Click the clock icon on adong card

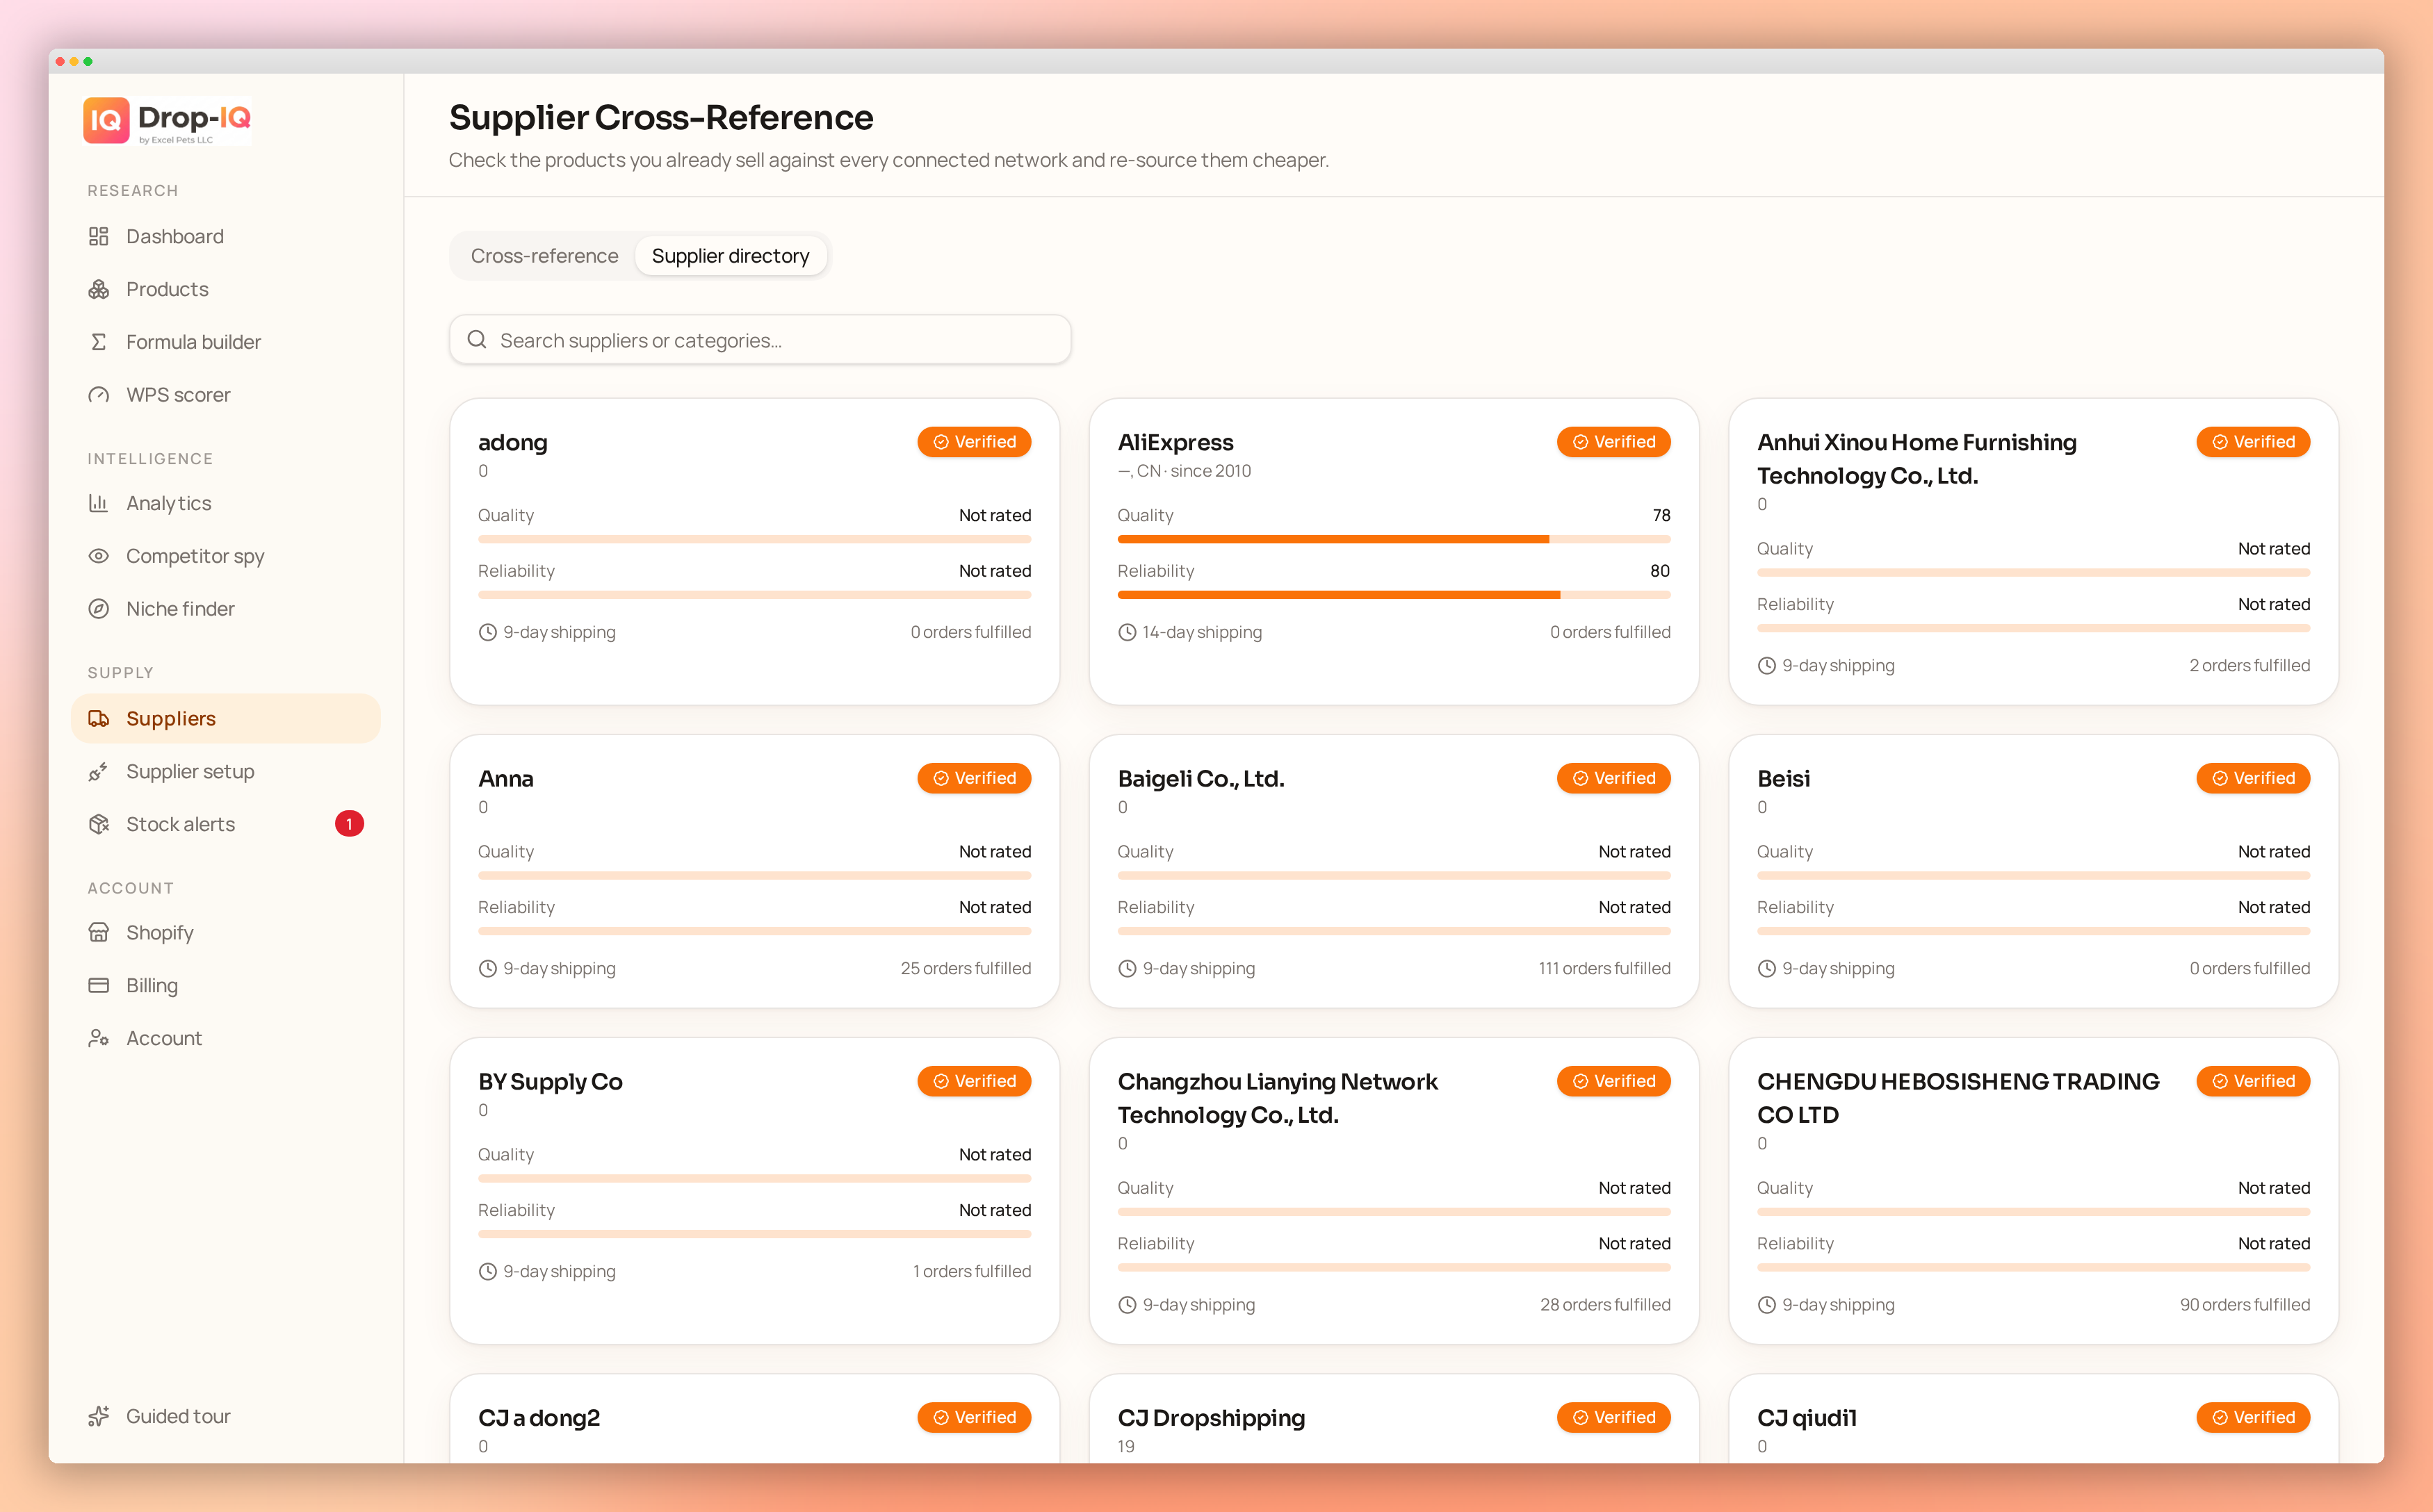487,632
